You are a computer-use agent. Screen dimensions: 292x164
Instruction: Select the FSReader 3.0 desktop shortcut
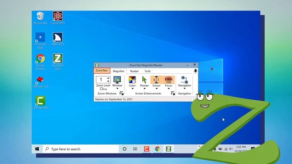[40, 82]
